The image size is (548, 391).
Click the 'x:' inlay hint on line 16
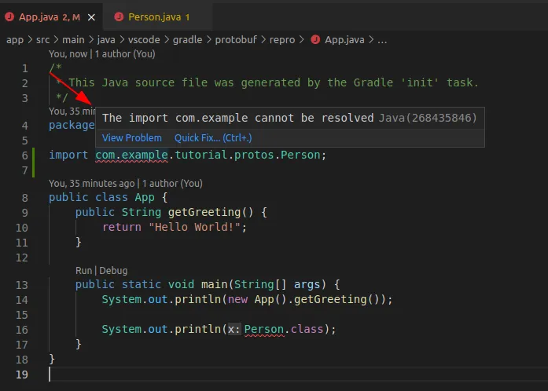click(234, 329)
